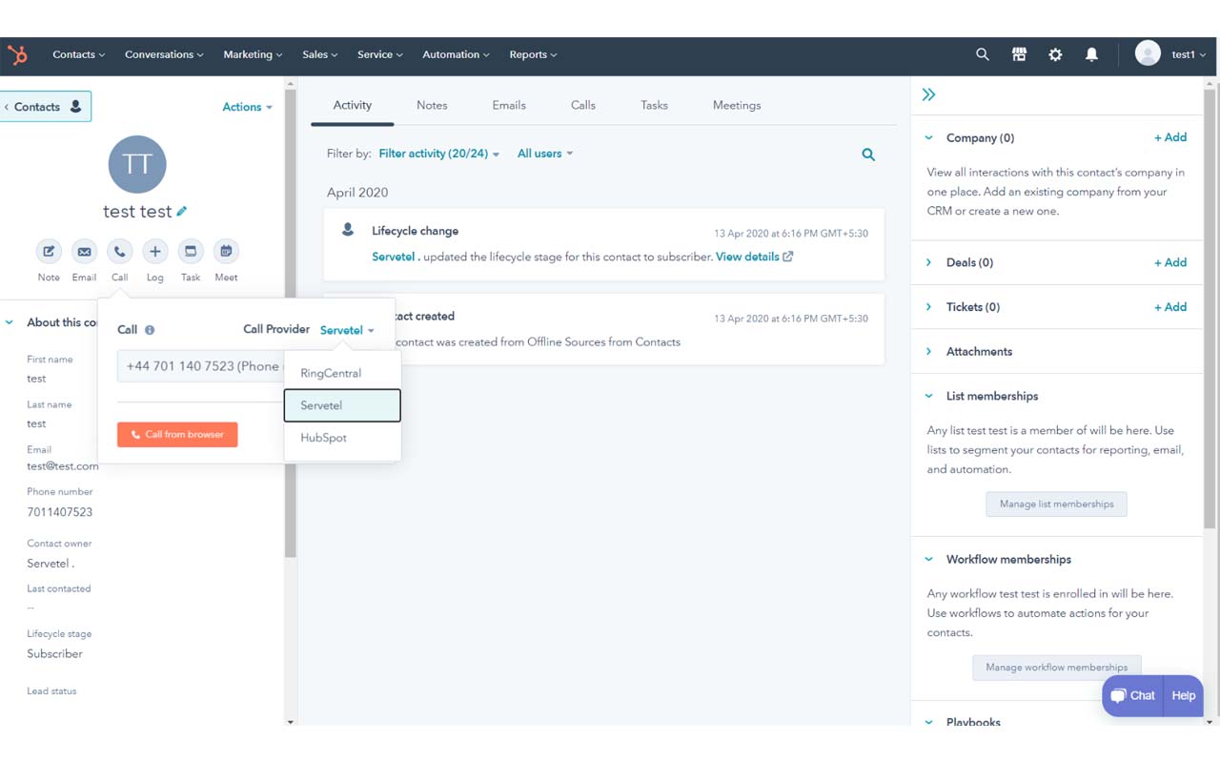Image resolution: width=1220 pixels, height=763 pixels.
Task: Switch to the Meetings tab
Action: pyautogui.click(x=737, y=105)
